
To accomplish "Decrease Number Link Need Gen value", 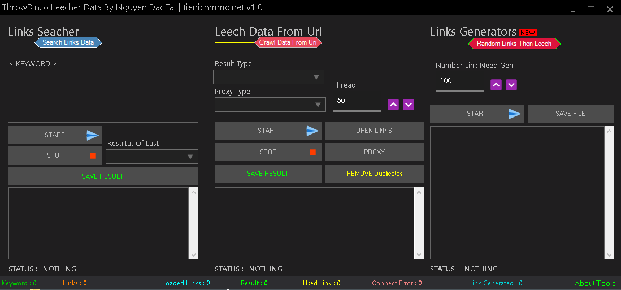I will pyautogui.click(x=511, y=85).
